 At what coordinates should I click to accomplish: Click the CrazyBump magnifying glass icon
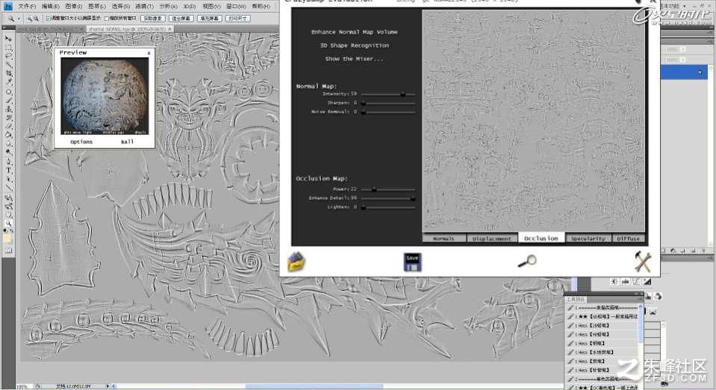coord(527,262)
